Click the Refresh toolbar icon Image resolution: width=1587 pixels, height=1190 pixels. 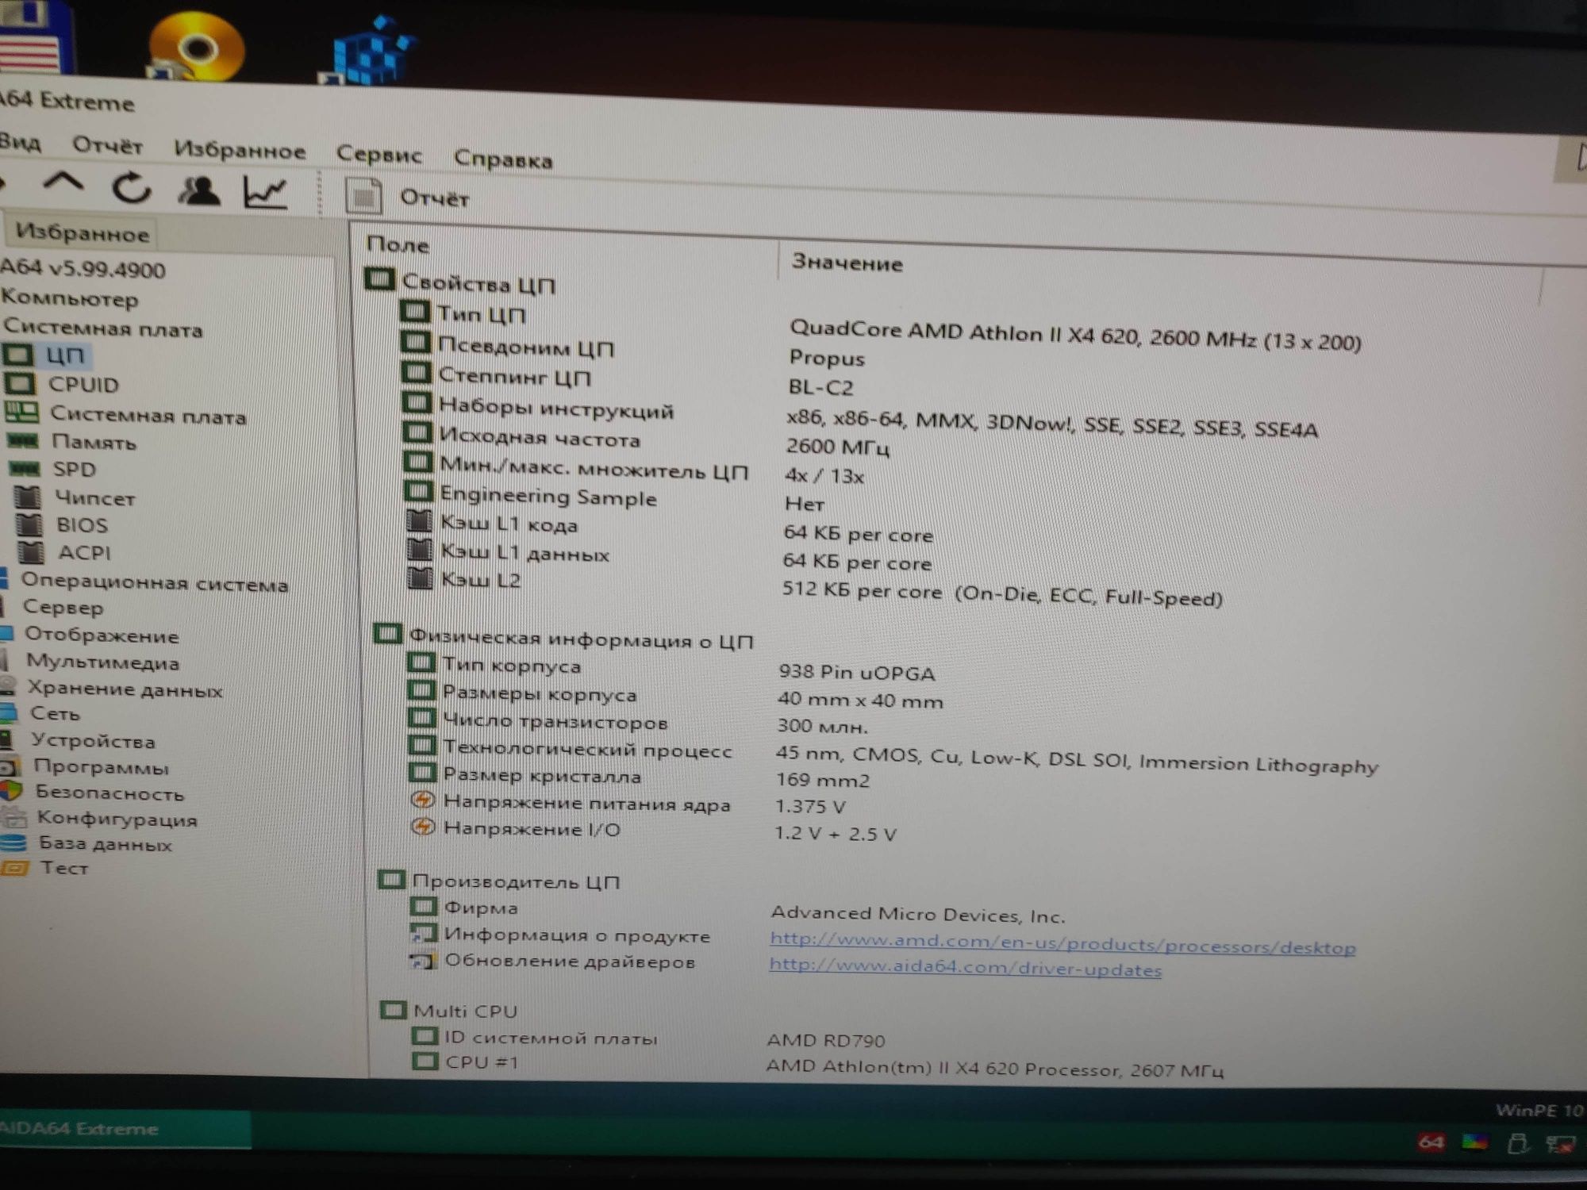(131, 188)
